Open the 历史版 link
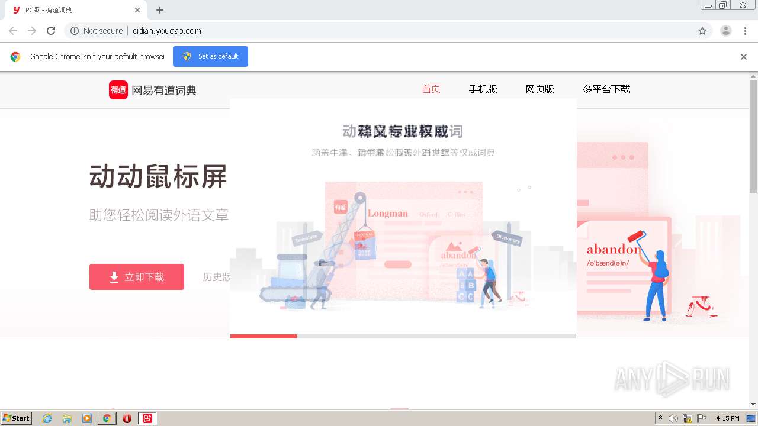758x426 pixels. tap(217, 277)
